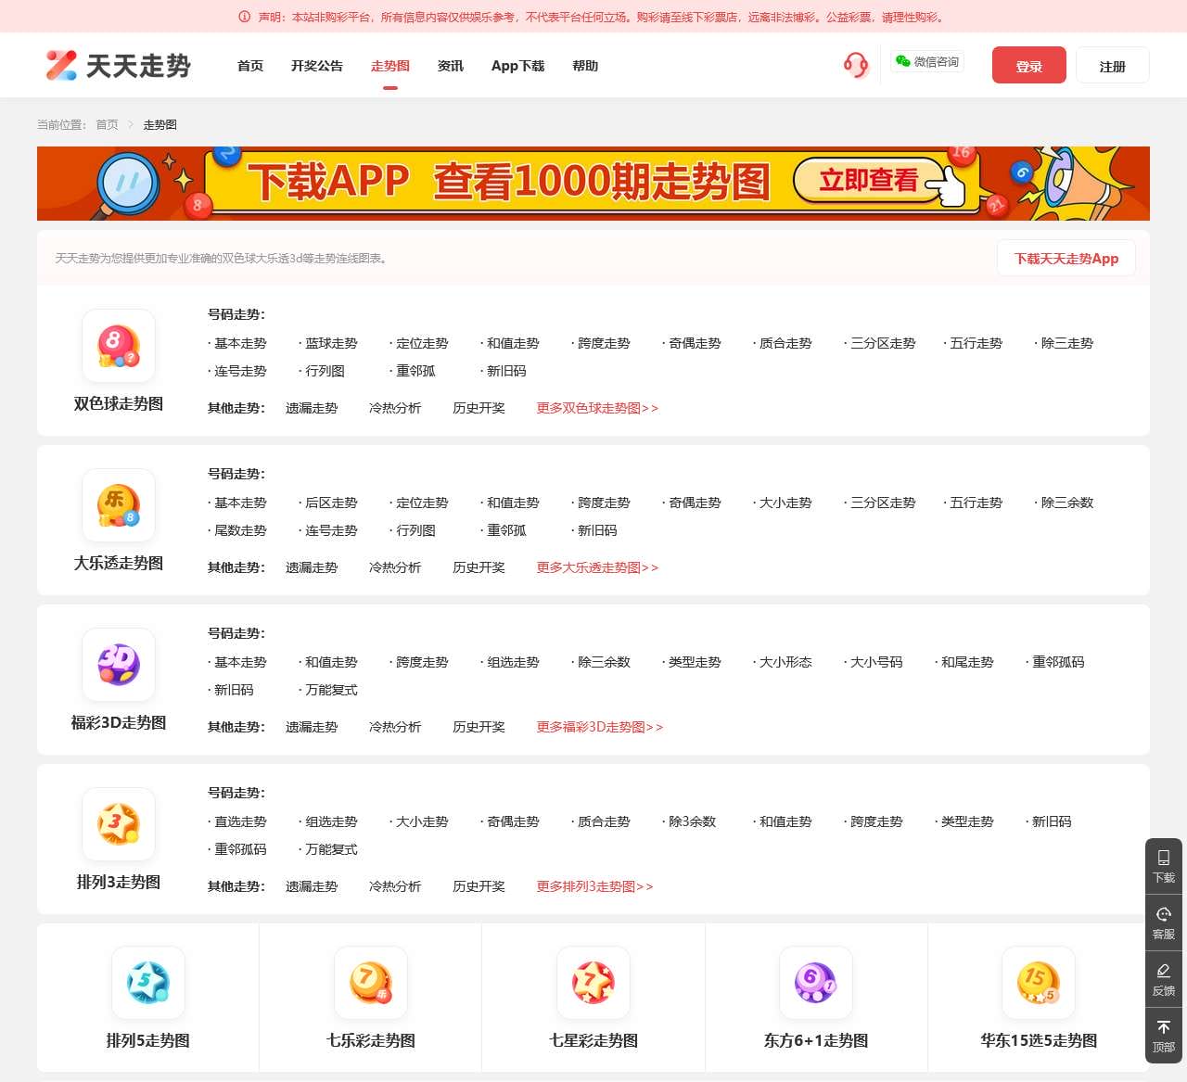Screen dimensions: 1187x1082
Task: Open the App下载 nav tab
Action: [x=517, y=66]
